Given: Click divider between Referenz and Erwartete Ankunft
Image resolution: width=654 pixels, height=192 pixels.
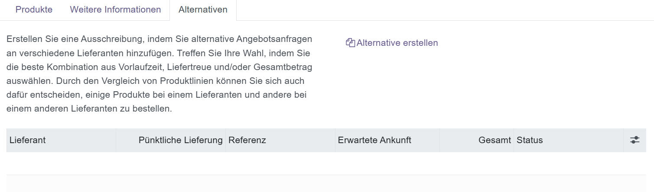Looking at the screenshot, I should tap(335, 140).
